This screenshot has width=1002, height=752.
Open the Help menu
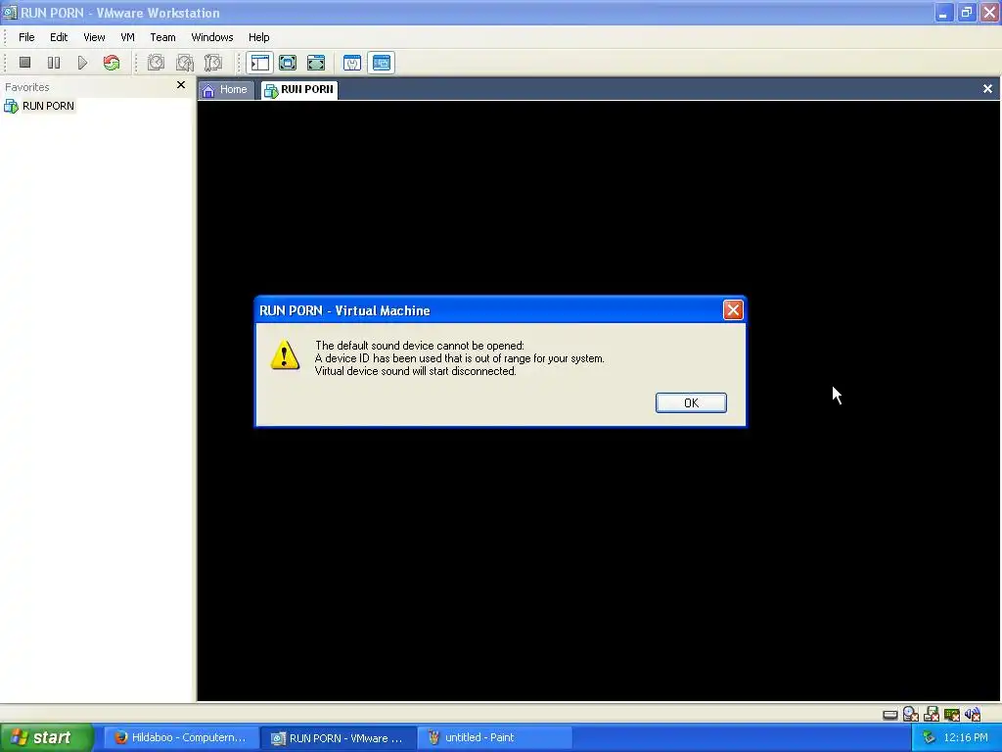258,37
